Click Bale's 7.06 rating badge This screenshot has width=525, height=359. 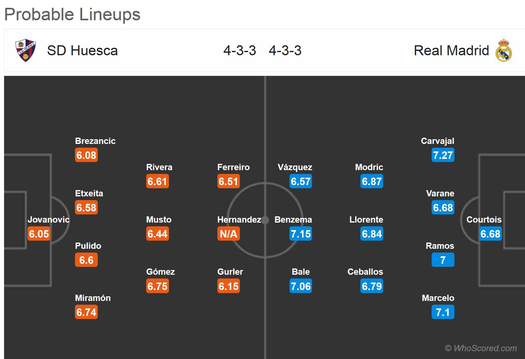(300, 286)
